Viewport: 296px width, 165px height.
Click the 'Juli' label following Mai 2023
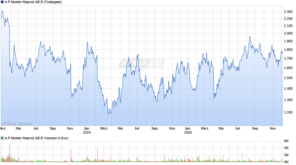pyautogui.click(x=36, y=128)
